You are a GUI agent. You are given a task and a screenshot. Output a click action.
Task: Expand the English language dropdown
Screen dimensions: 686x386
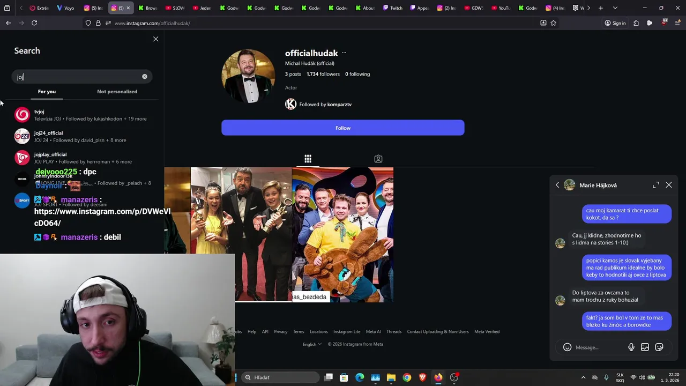(x=312, y=344)
